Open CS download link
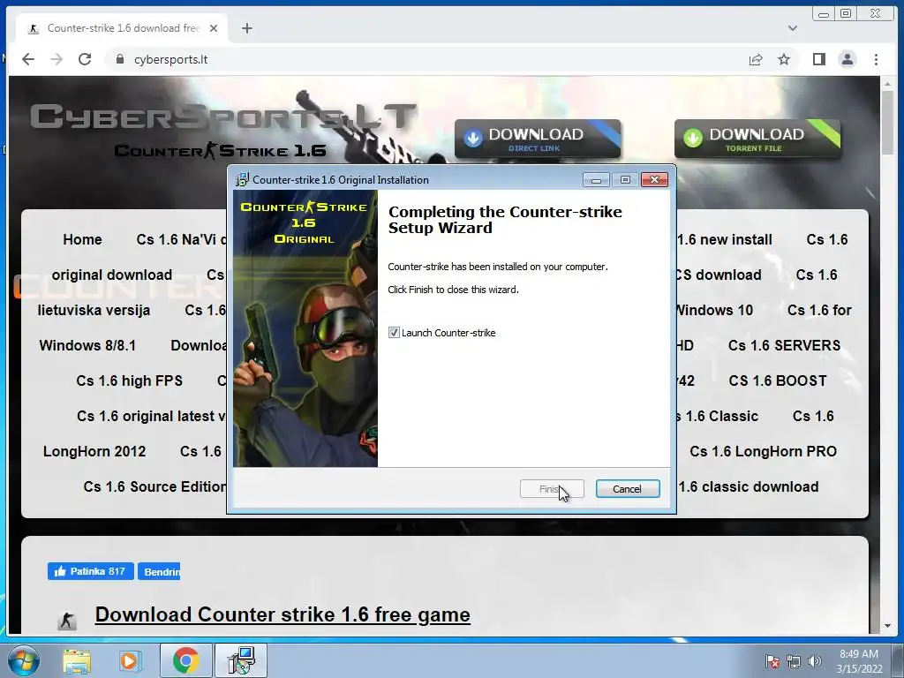The width and height of the screenshot is (904, 678). [x=719, y=275]
